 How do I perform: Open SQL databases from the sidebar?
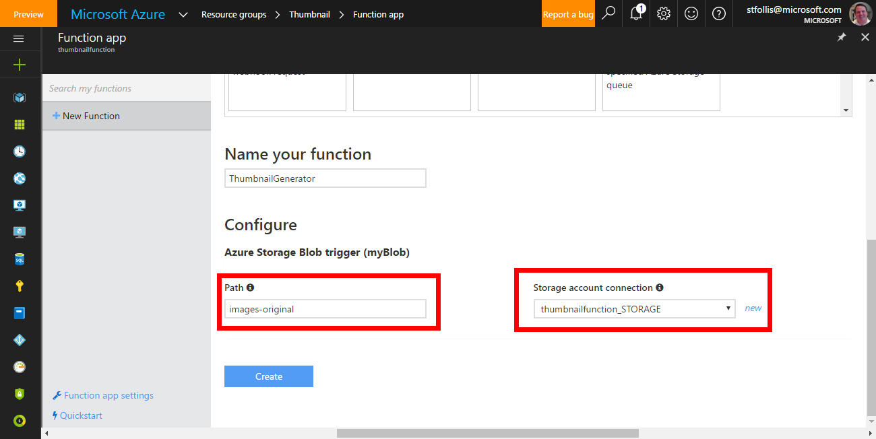[20, 259]
